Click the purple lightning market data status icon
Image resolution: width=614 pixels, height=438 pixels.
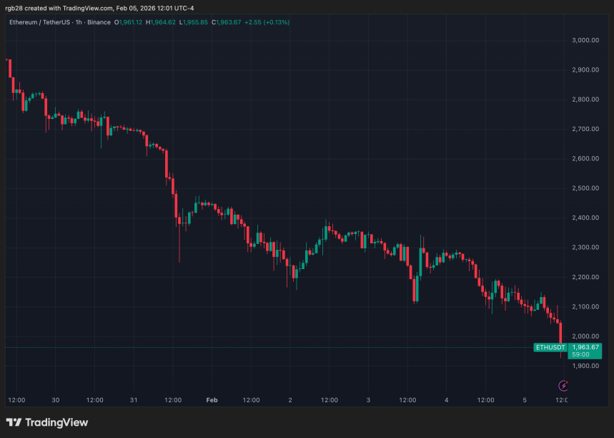click(562, 386)
